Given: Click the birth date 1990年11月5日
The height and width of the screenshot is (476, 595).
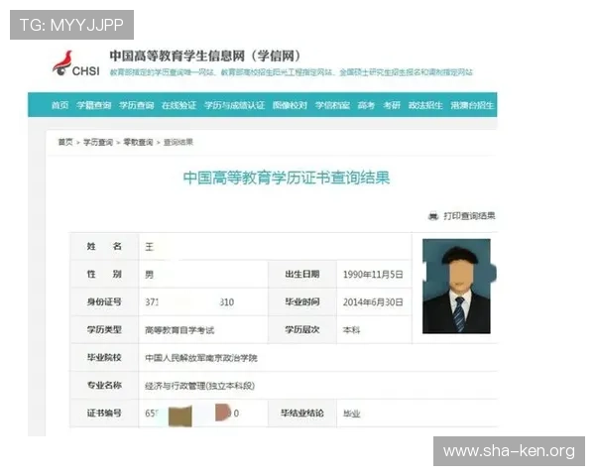Looking at the screenshot, I should click(x=373, y=275).
